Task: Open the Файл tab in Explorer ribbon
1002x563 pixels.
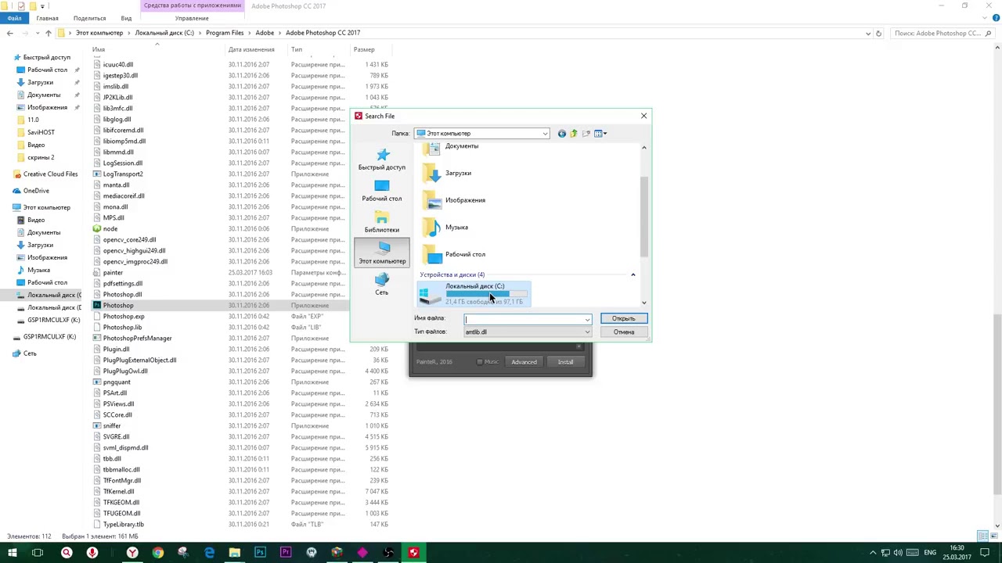Action: tap(14, 18)
